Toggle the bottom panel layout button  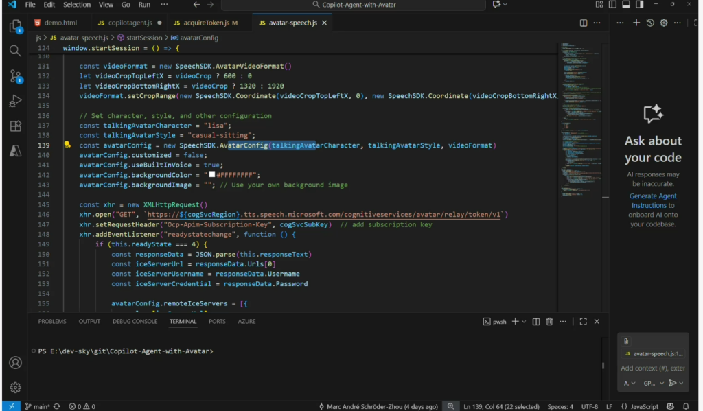click(x=625, y=5)
